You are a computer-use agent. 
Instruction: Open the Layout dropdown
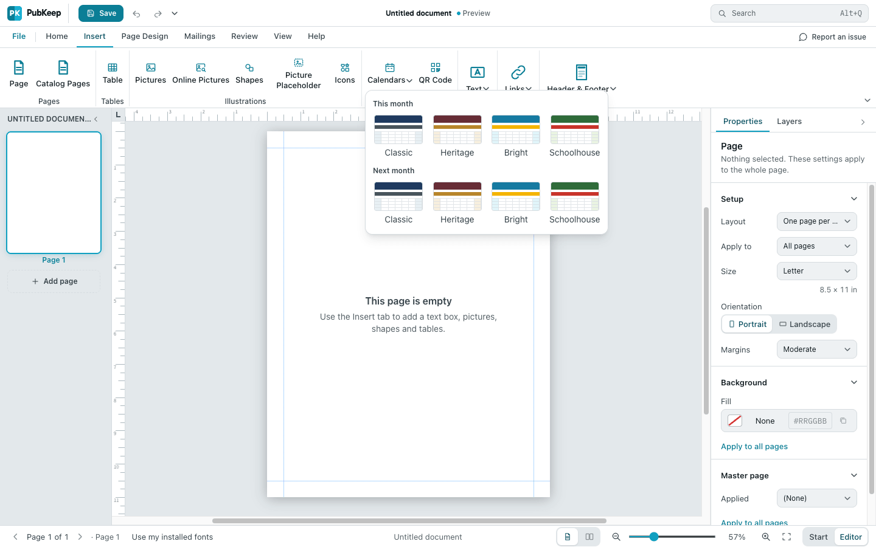click(817, 221)
